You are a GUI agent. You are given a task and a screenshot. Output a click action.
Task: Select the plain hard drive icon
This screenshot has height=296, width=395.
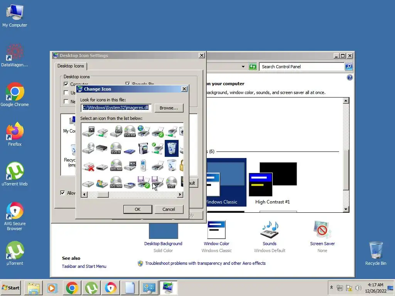[x=88, y=184]
